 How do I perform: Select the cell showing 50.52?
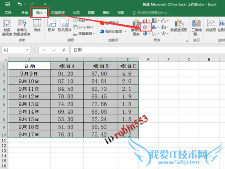click(101, 127)
